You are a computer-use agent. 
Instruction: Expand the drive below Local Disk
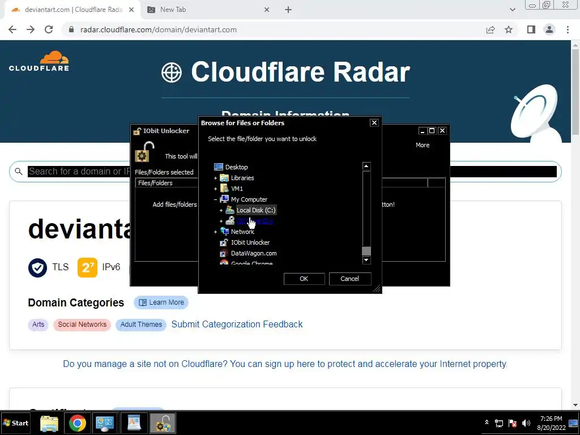(221, 221)
